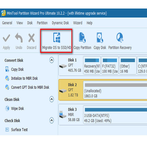The image size is (147, 147).
Task: Open the Dynamic Disk menu
Action: (x=60, y=23)
